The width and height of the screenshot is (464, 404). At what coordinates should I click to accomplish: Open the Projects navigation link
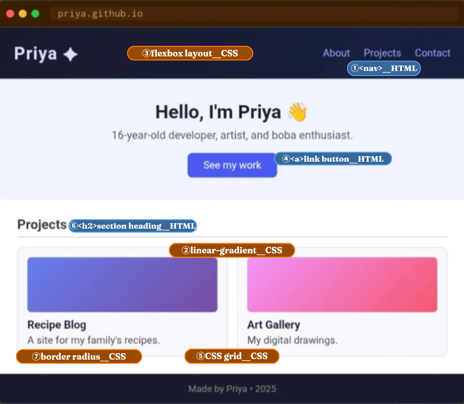(x=382, y=53)
